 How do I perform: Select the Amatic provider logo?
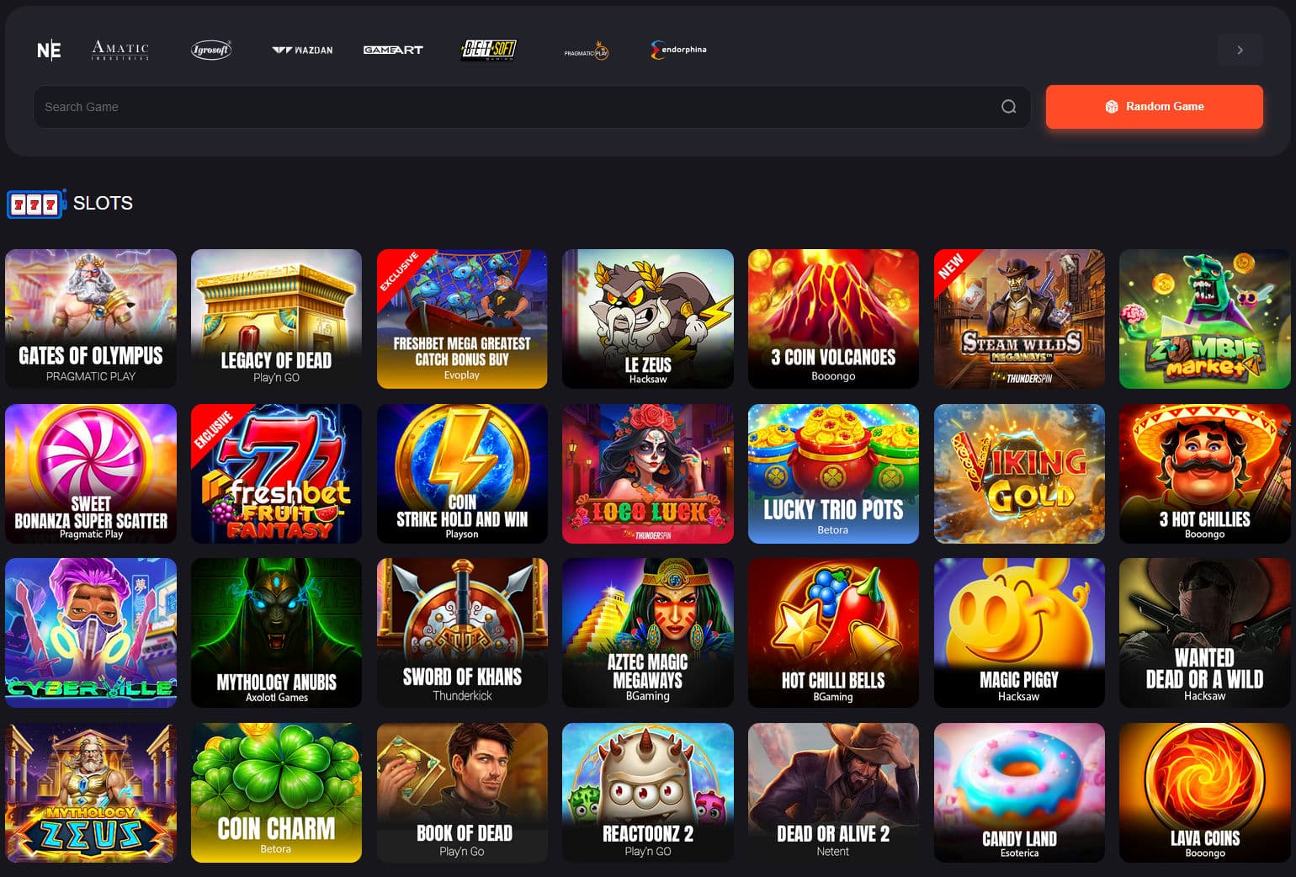[x=120, y=50]
